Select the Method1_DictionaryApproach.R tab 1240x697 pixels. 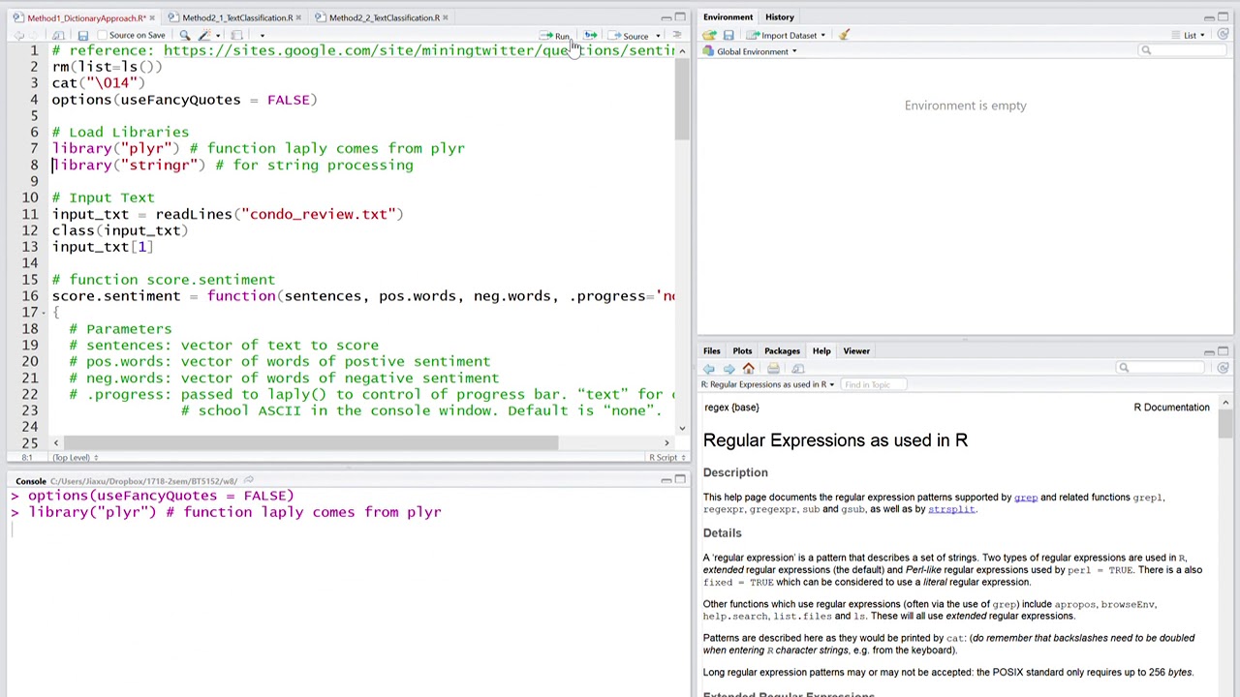tap(86, 17)
